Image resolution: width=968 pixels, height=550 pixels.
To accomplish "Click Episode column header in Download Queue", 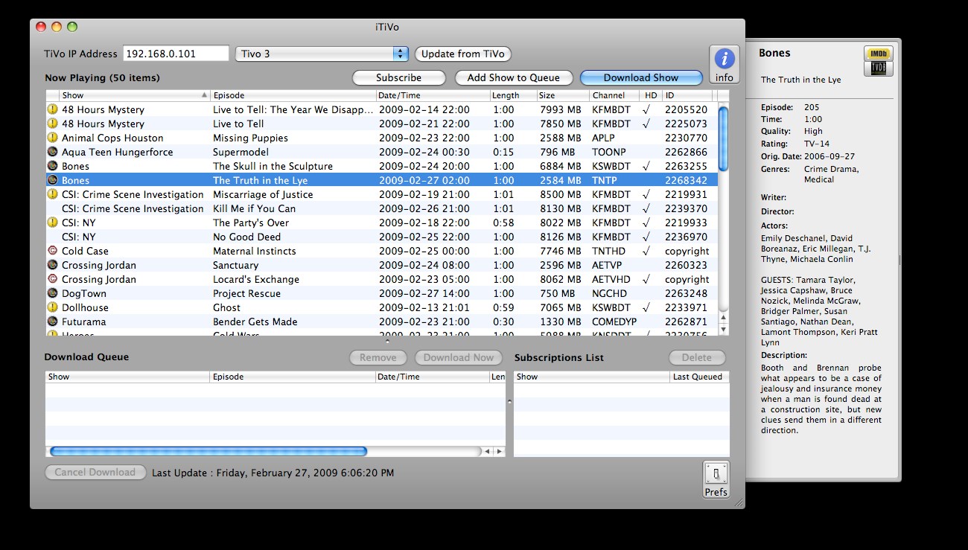I will 293,377.
